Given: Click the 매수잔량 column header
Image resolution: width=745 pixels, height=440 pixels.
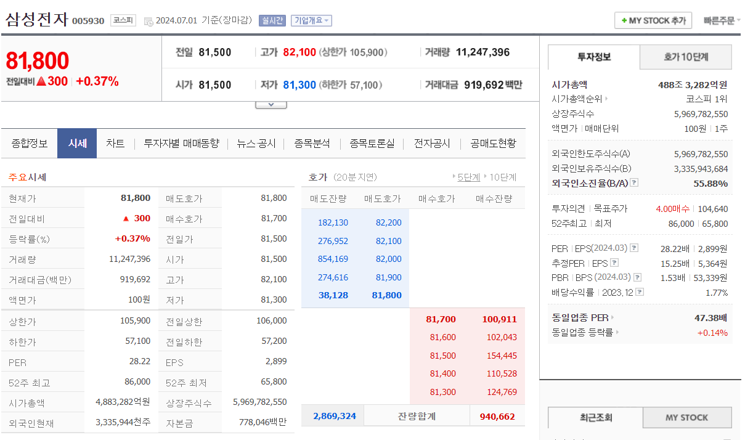Looking at the screenshot, I should (x=494, y=198).
